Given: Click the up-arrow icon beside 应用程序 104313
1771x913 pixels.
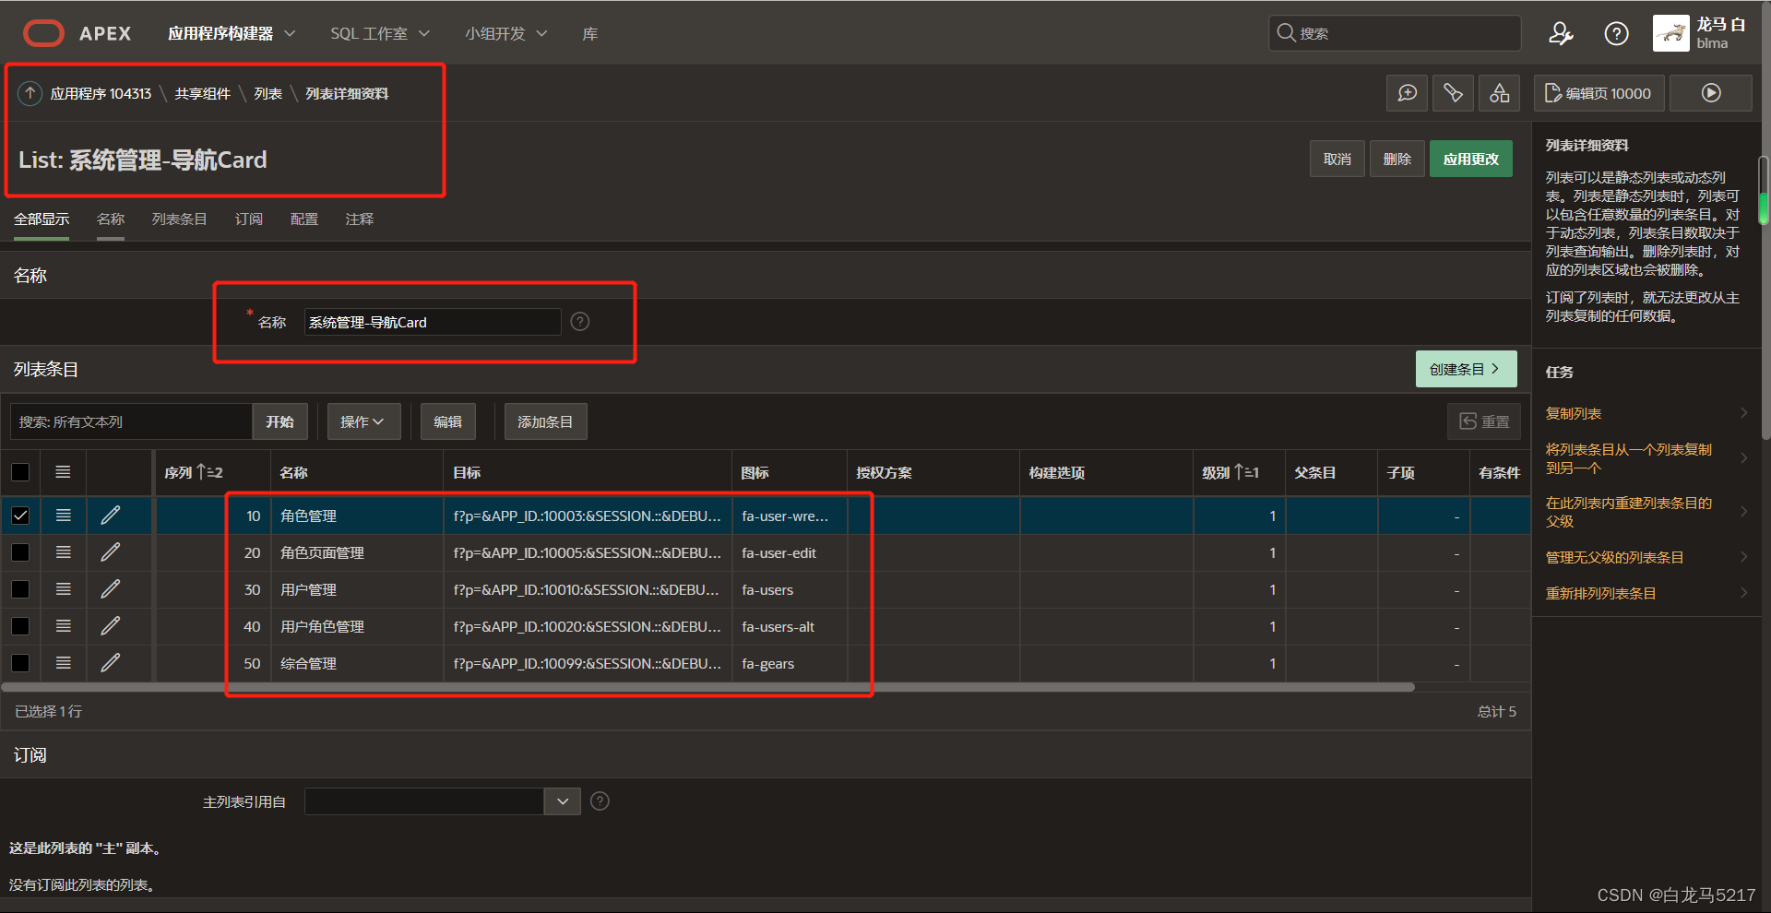Looking at the screenshot, I should pyautogui.click(x=30, y=93).
